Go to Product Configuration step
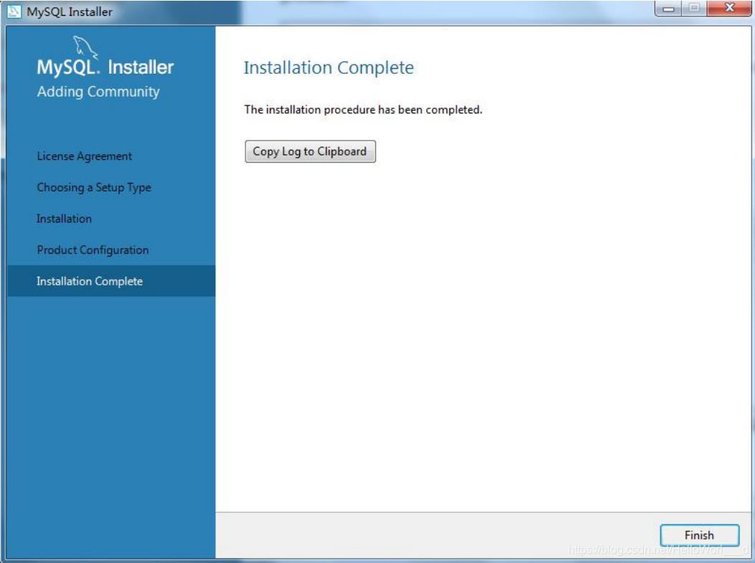The width and height of the screenshot is (755, 563). [93, 250]
